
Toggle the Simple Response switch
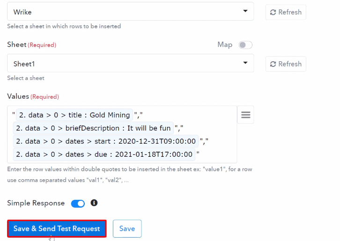(x=78, y=204)
